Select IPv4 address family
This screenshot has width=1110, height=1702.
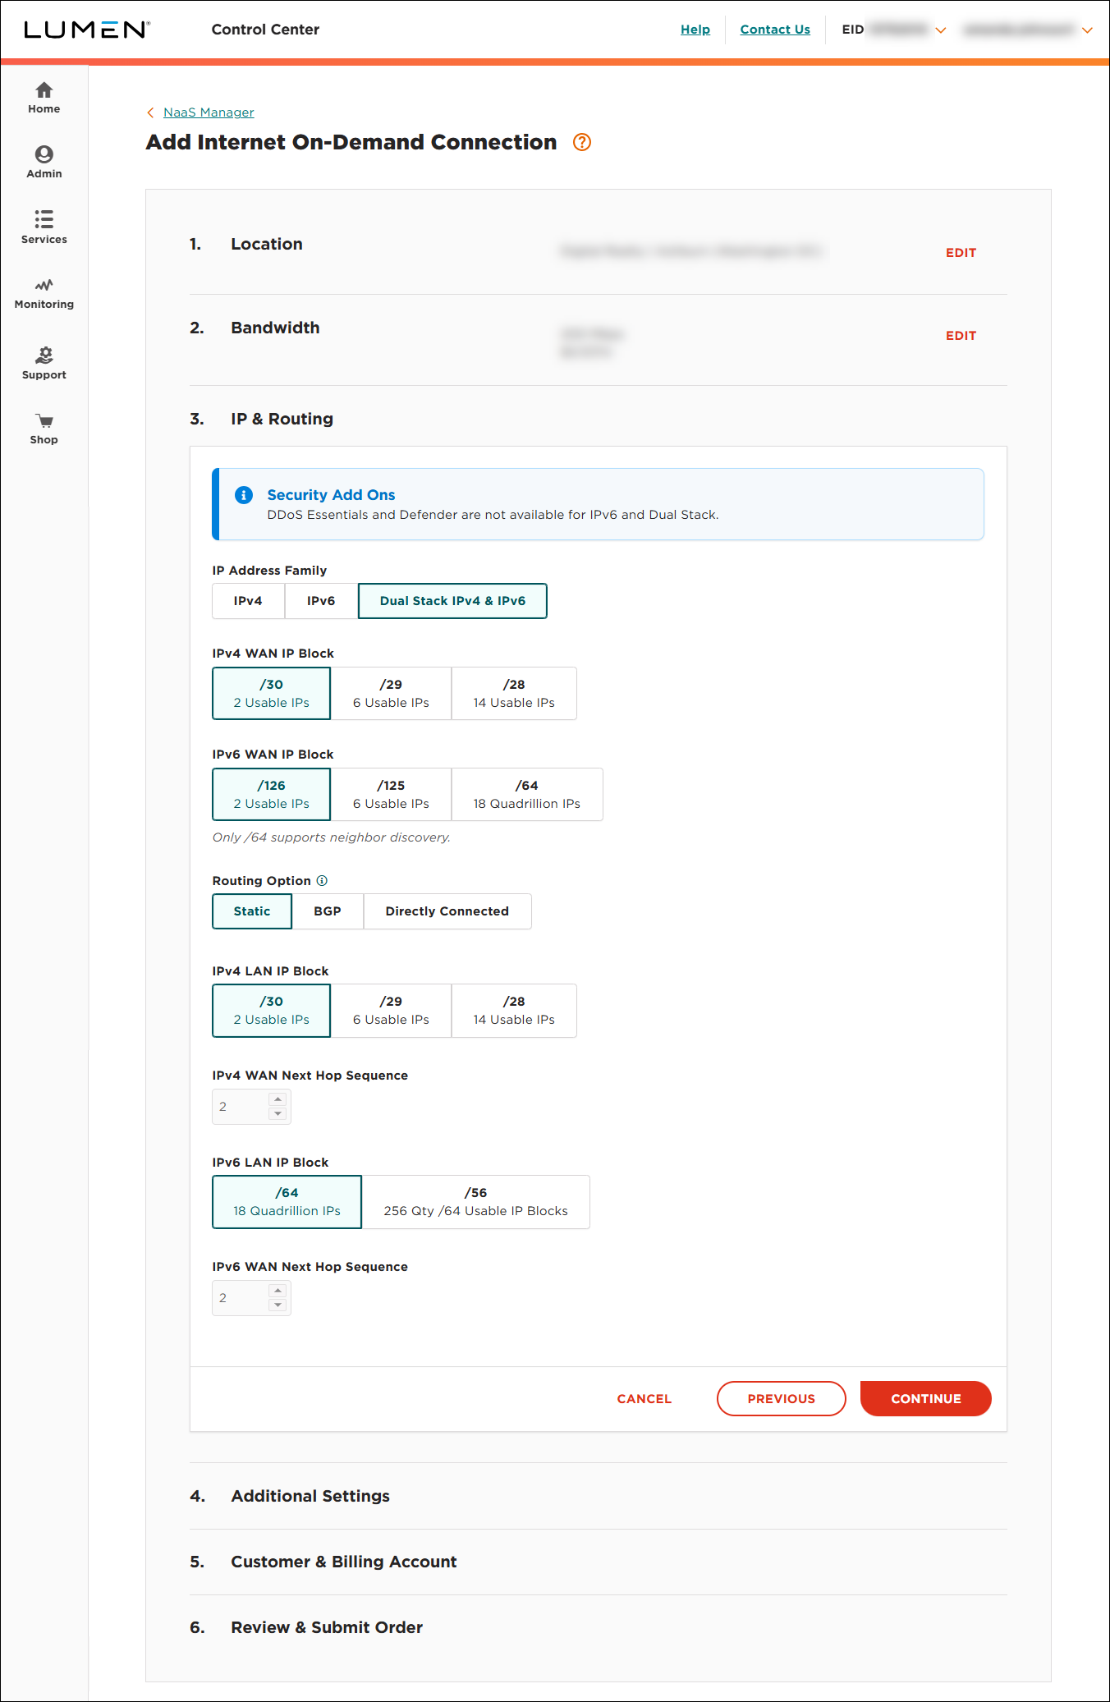[x=248, y=601]
